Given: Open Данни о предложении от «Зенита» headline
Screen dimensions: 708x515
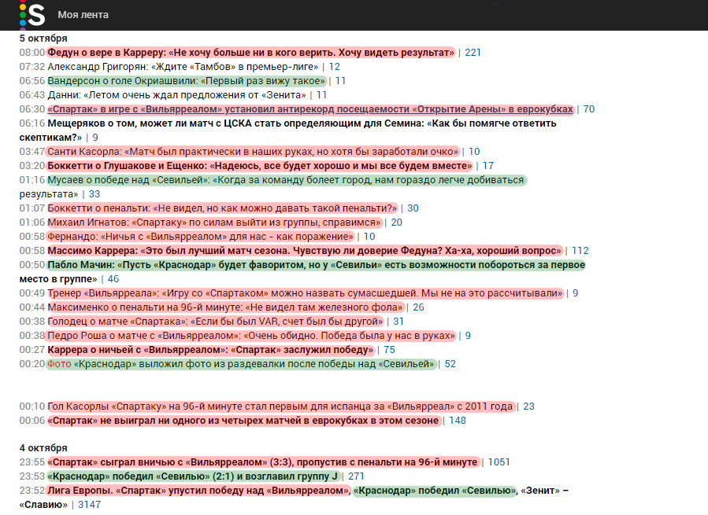Looking at the screenshot, I should point(176,95).
